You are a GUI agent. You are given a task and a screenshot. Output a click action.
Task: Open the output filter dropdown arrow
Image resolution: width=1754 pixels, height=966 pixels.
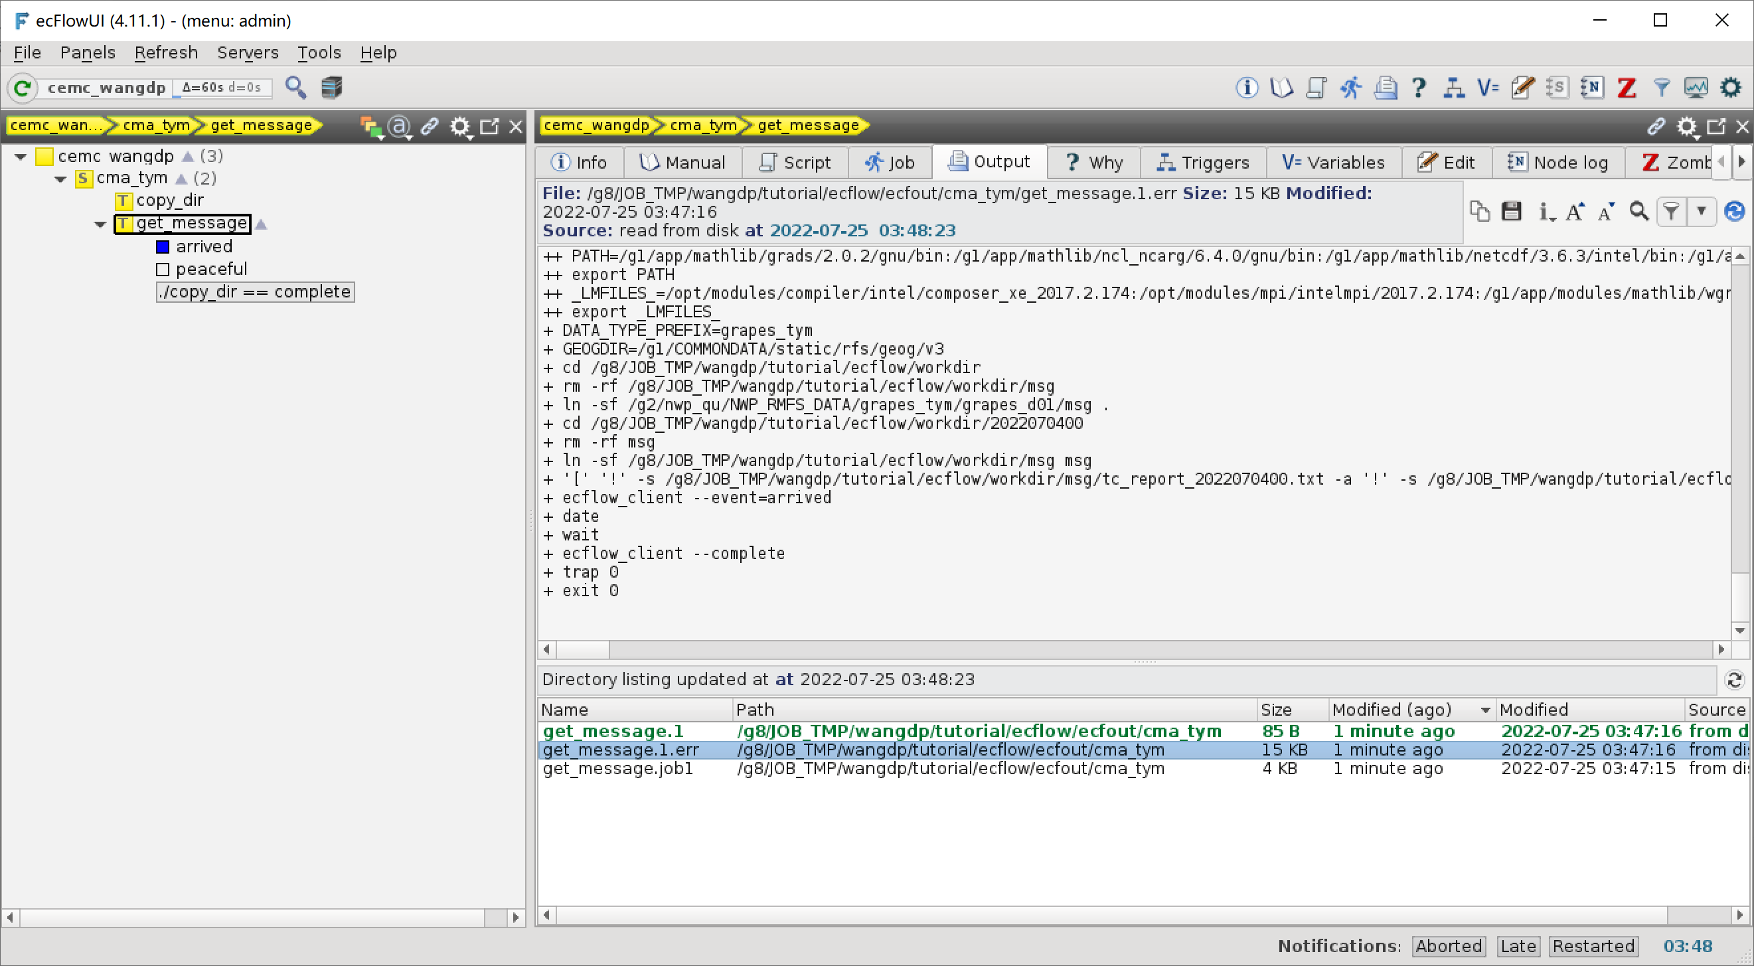[1701, 212]
